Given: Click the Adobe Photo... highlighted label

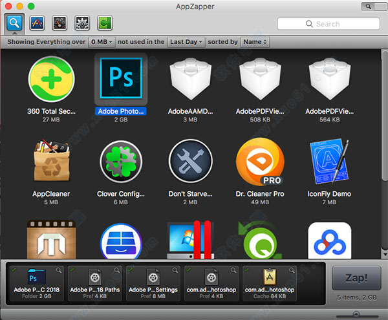Looking at the screenshot, I should [x=121, y=111].
